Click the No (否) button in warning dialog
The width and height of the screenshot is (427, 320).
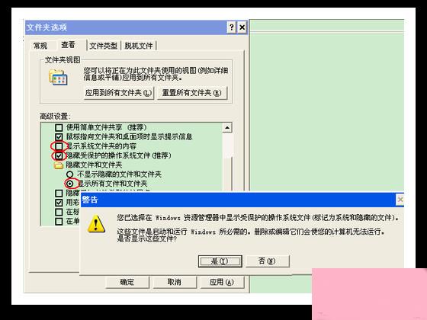click(x=268, y=261)
